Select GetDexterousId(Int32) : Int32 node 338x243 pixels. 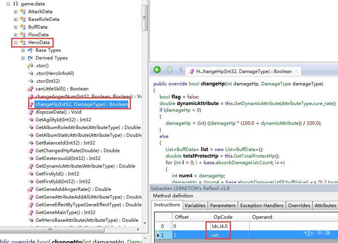pos(68,158)
